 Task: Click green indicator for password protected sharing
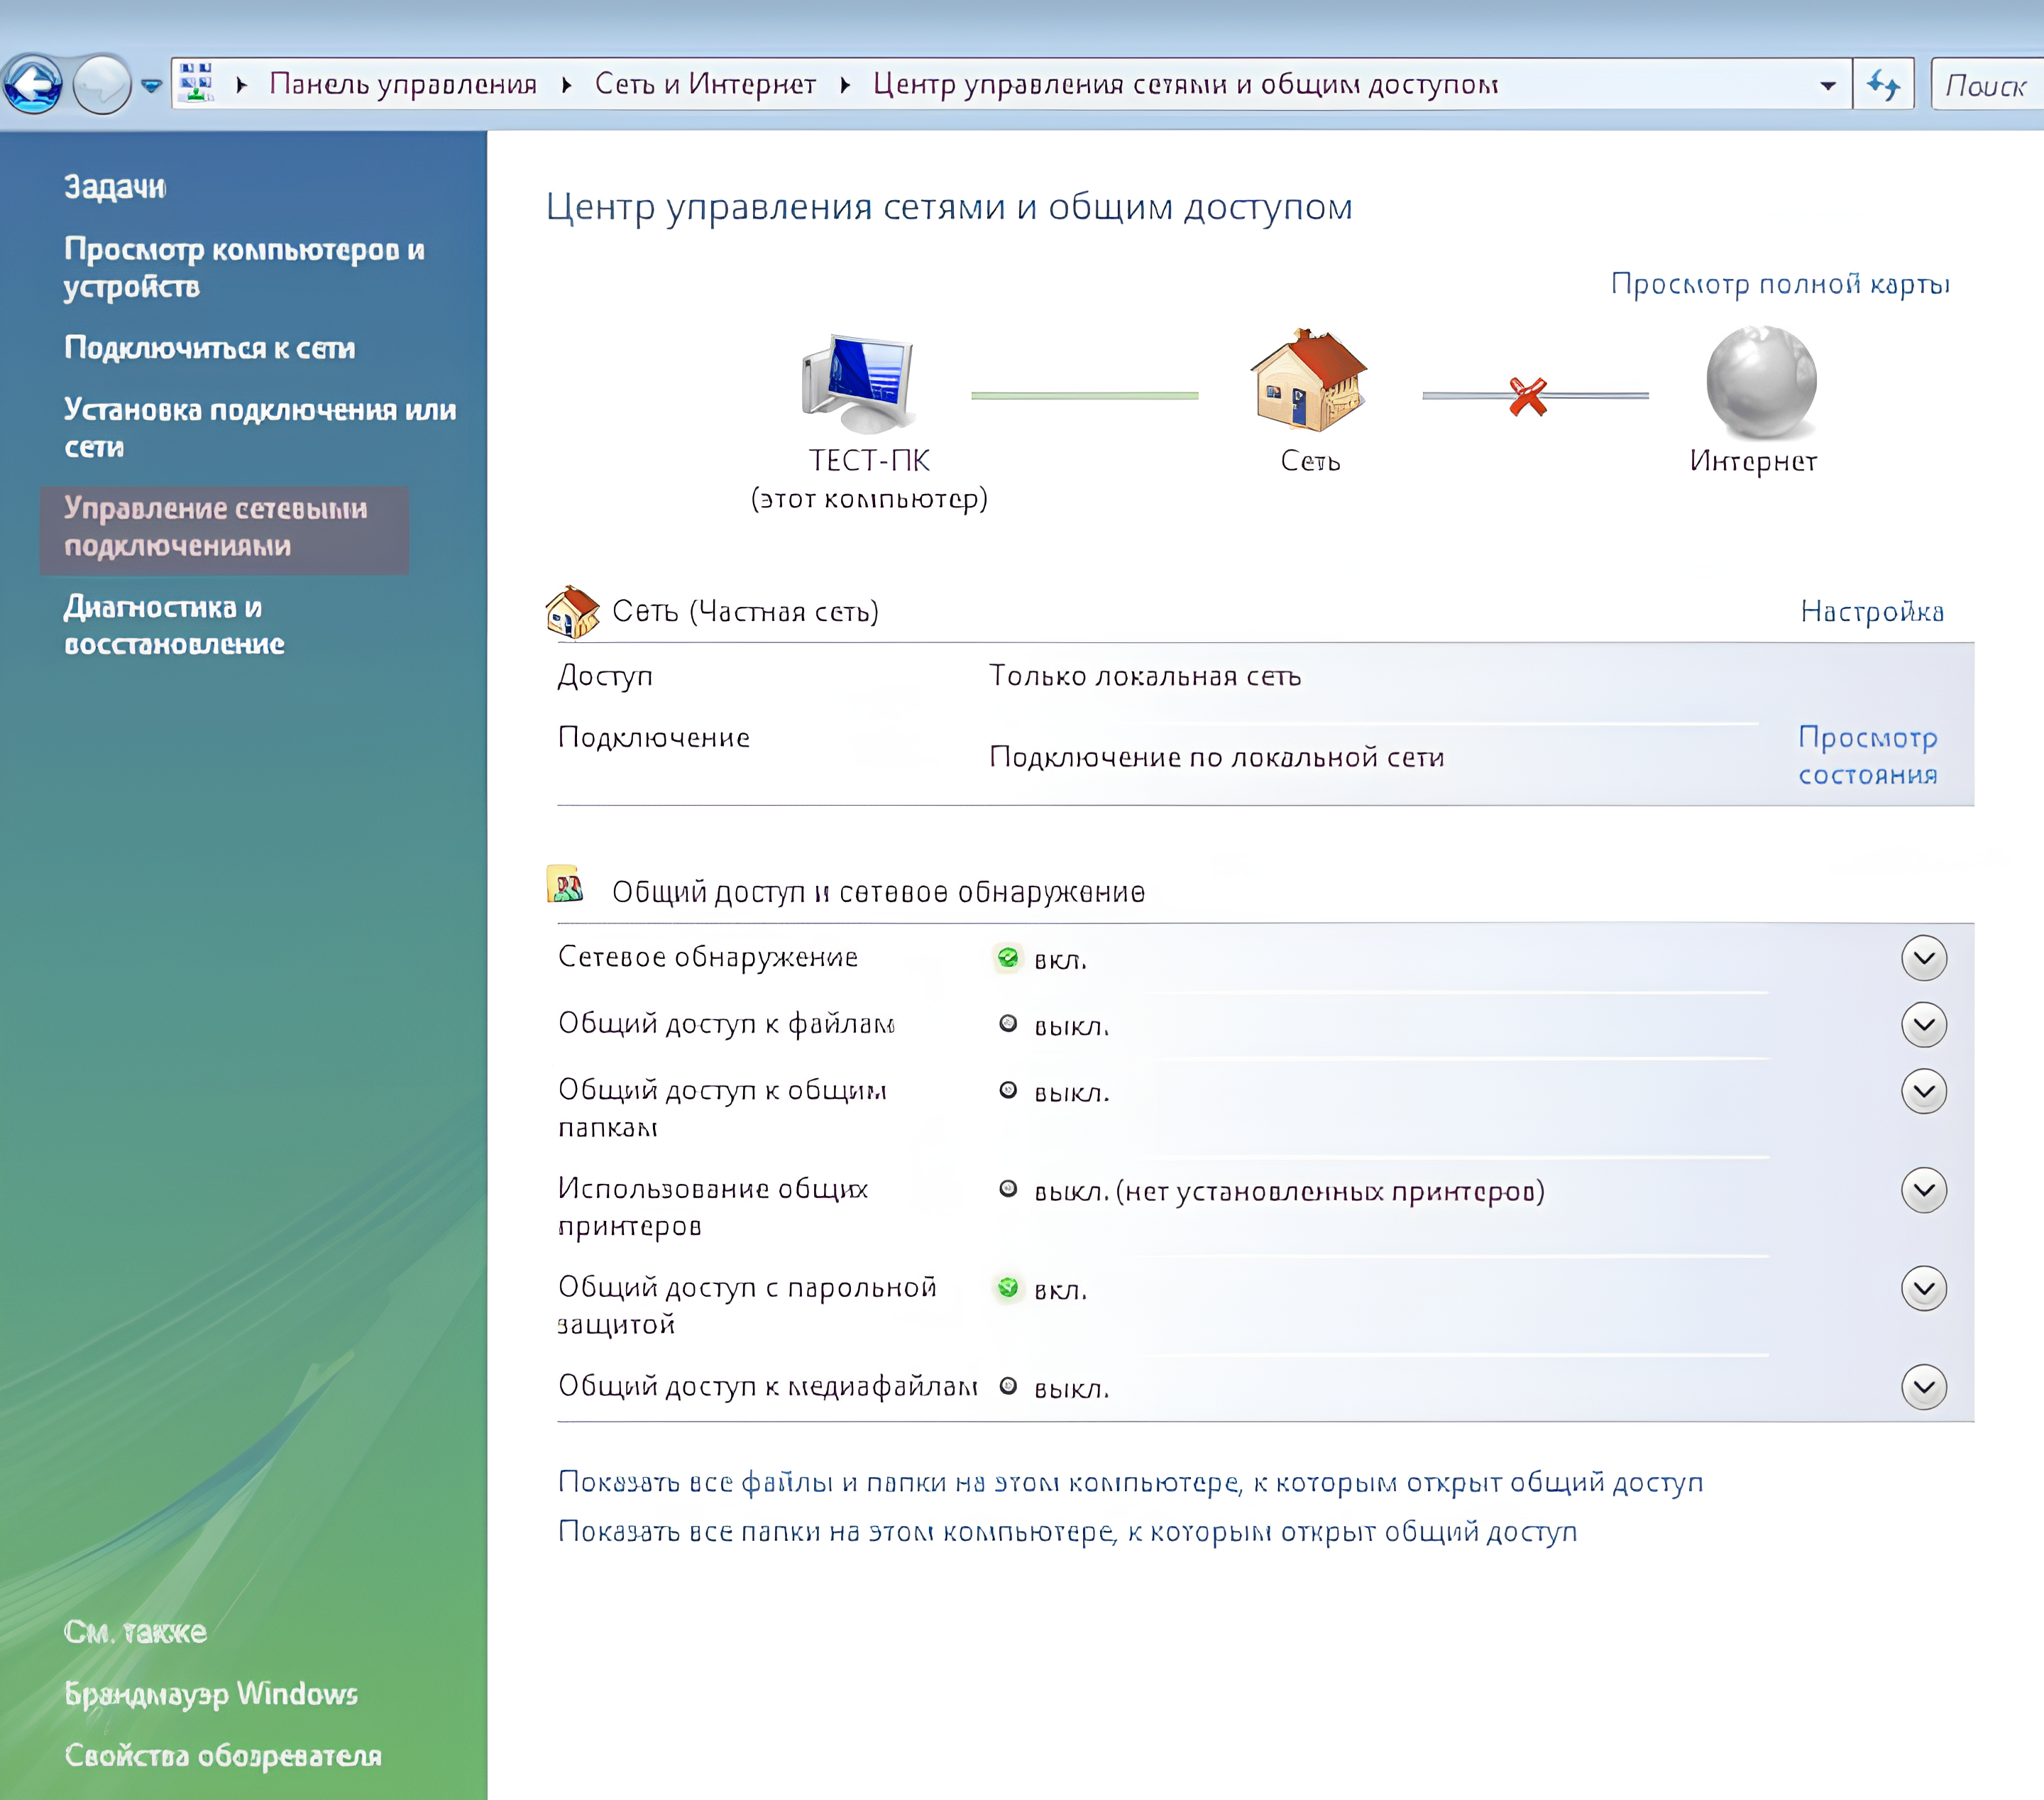(1008, 1288)
